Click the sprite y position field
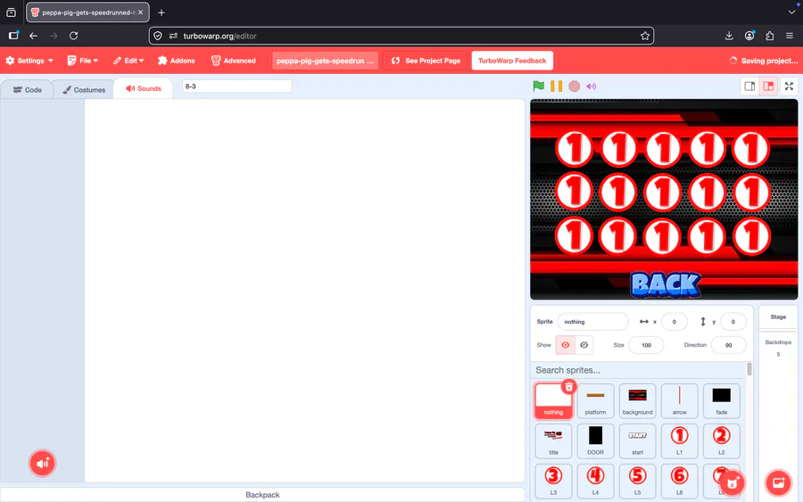Image resolution: width=803 pixels, height=502 pixels. [x=733, y=322]
